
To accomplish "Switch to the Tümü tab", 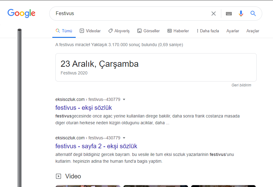I will coord(64,31).
